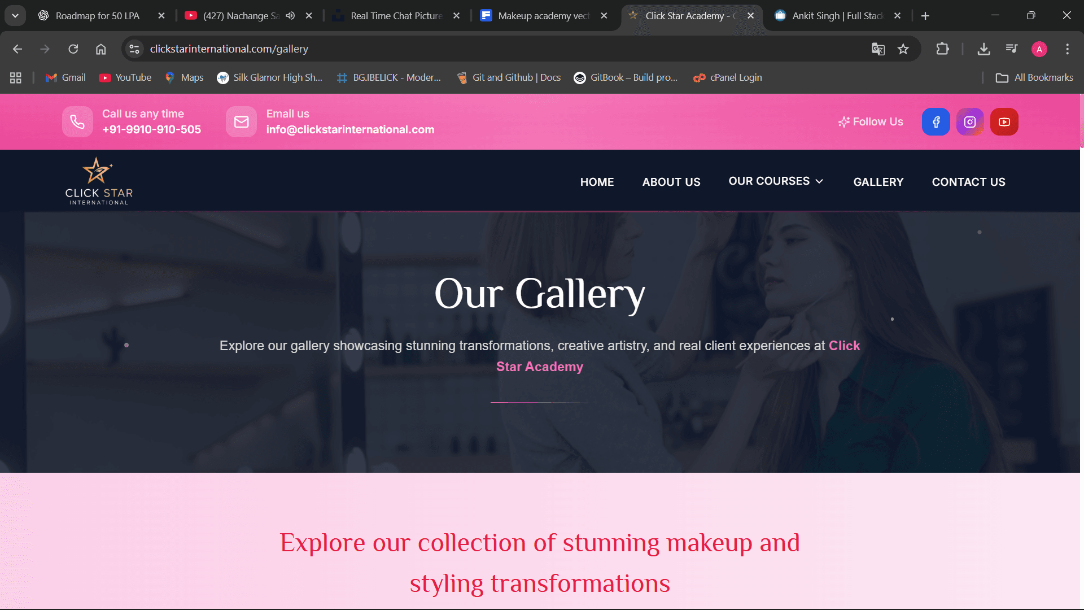Open the Gmail bookmark
Screen dimensions: 1084x610
pos(65,78)
